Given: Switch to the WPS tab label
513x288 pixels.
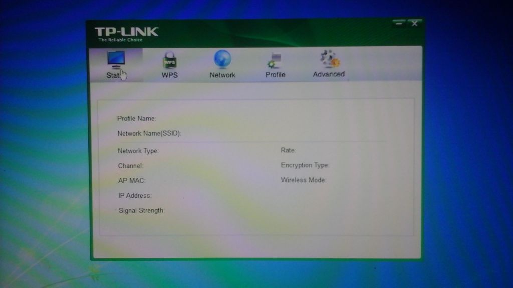Looking at the screenshot, I should [x=170, y=75].
